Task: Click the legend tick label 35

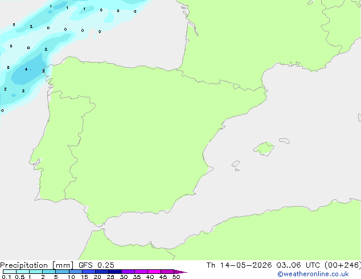Action: 137,277
